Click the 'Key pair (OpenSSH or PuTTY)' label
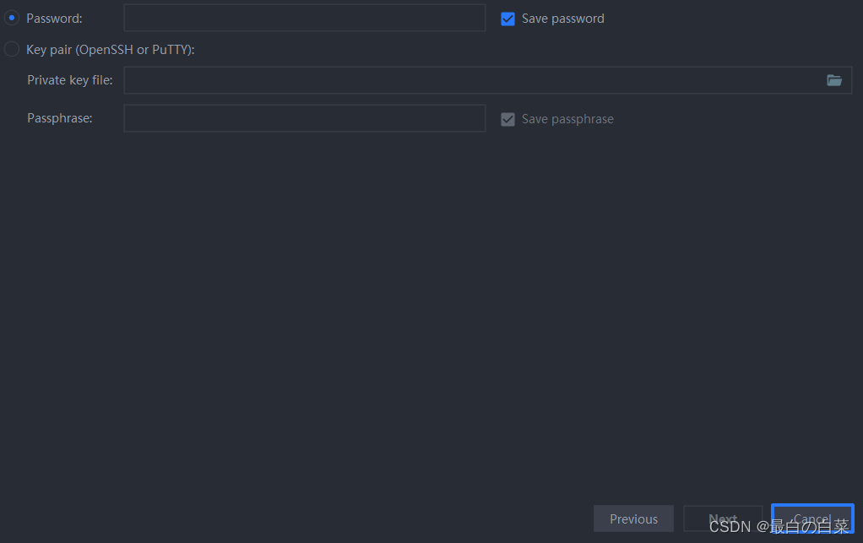The height and width of the screenshot is (543, 863). [x=111, y=50]
